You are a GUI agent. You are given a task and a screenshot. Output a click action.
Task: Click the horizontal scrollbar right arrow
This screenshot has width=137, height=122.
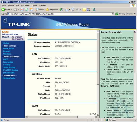pyautogui.click(x=95, y=117)
